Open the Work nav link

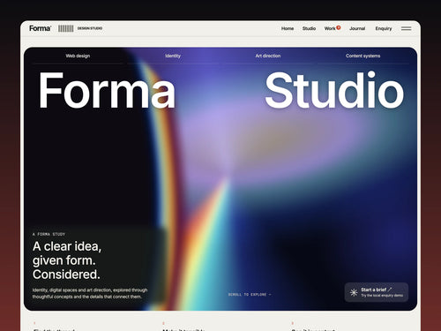[330, 28]
